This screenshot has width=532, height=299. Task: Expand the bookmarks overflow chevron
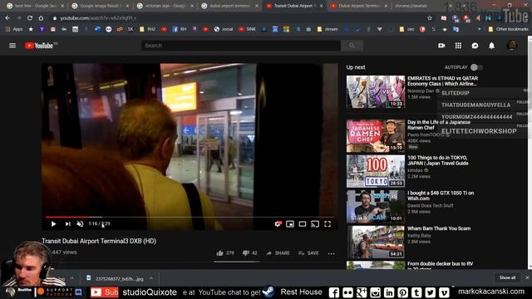tap(480, 29)
